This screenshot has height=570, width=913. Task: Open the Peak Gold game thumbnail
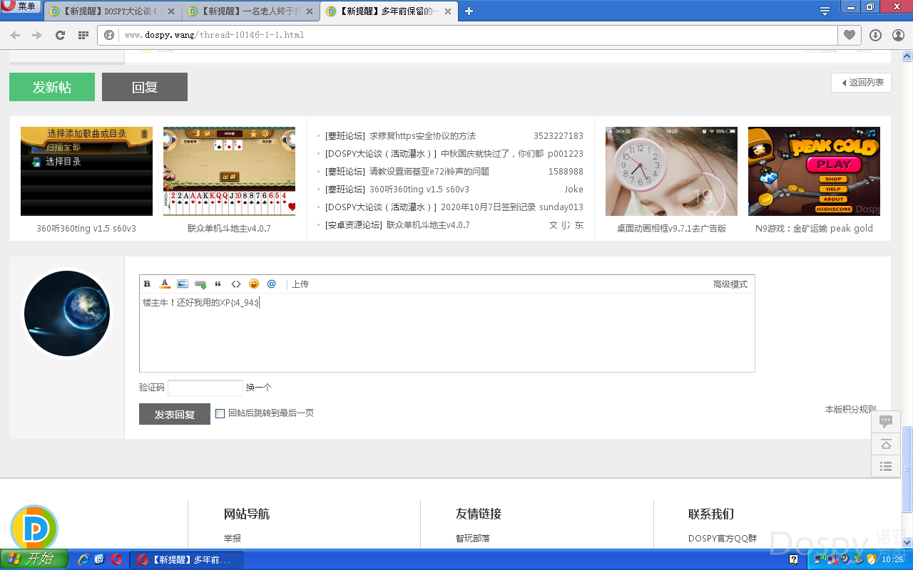(x=814, y=171)
